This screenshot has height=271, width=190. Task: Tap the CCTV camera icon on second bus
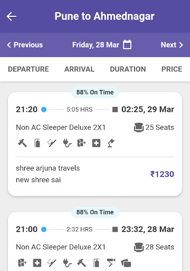point(111,263)
